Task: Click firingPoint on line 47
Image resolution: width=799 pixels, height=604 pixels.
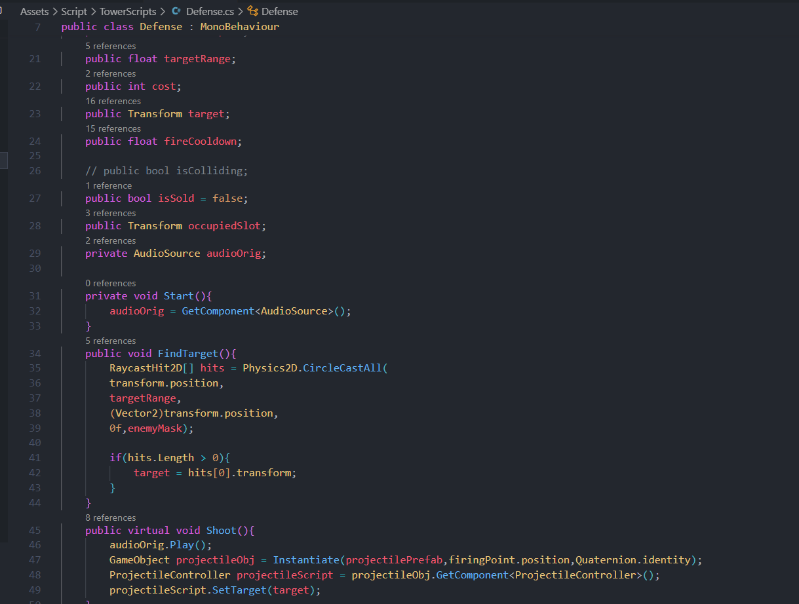Action: point(482,560)
